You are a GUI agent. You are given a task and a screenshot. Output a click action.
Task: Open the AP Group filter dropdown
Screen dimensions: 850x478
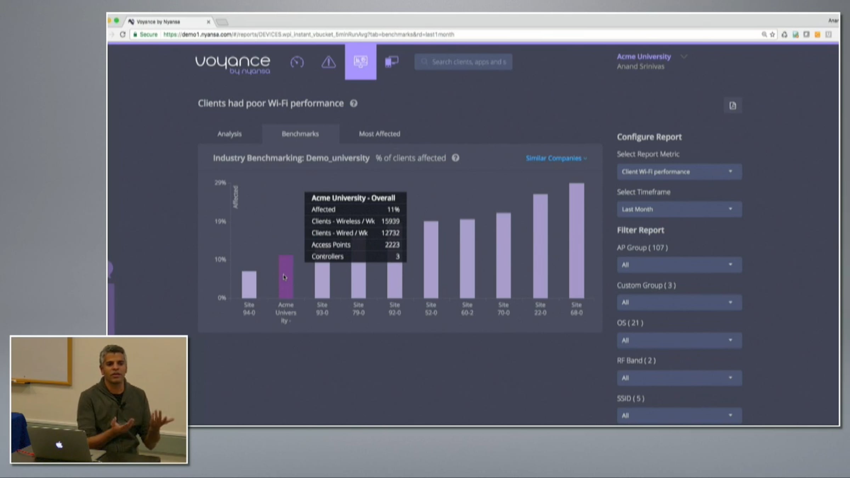click(679, 265)
